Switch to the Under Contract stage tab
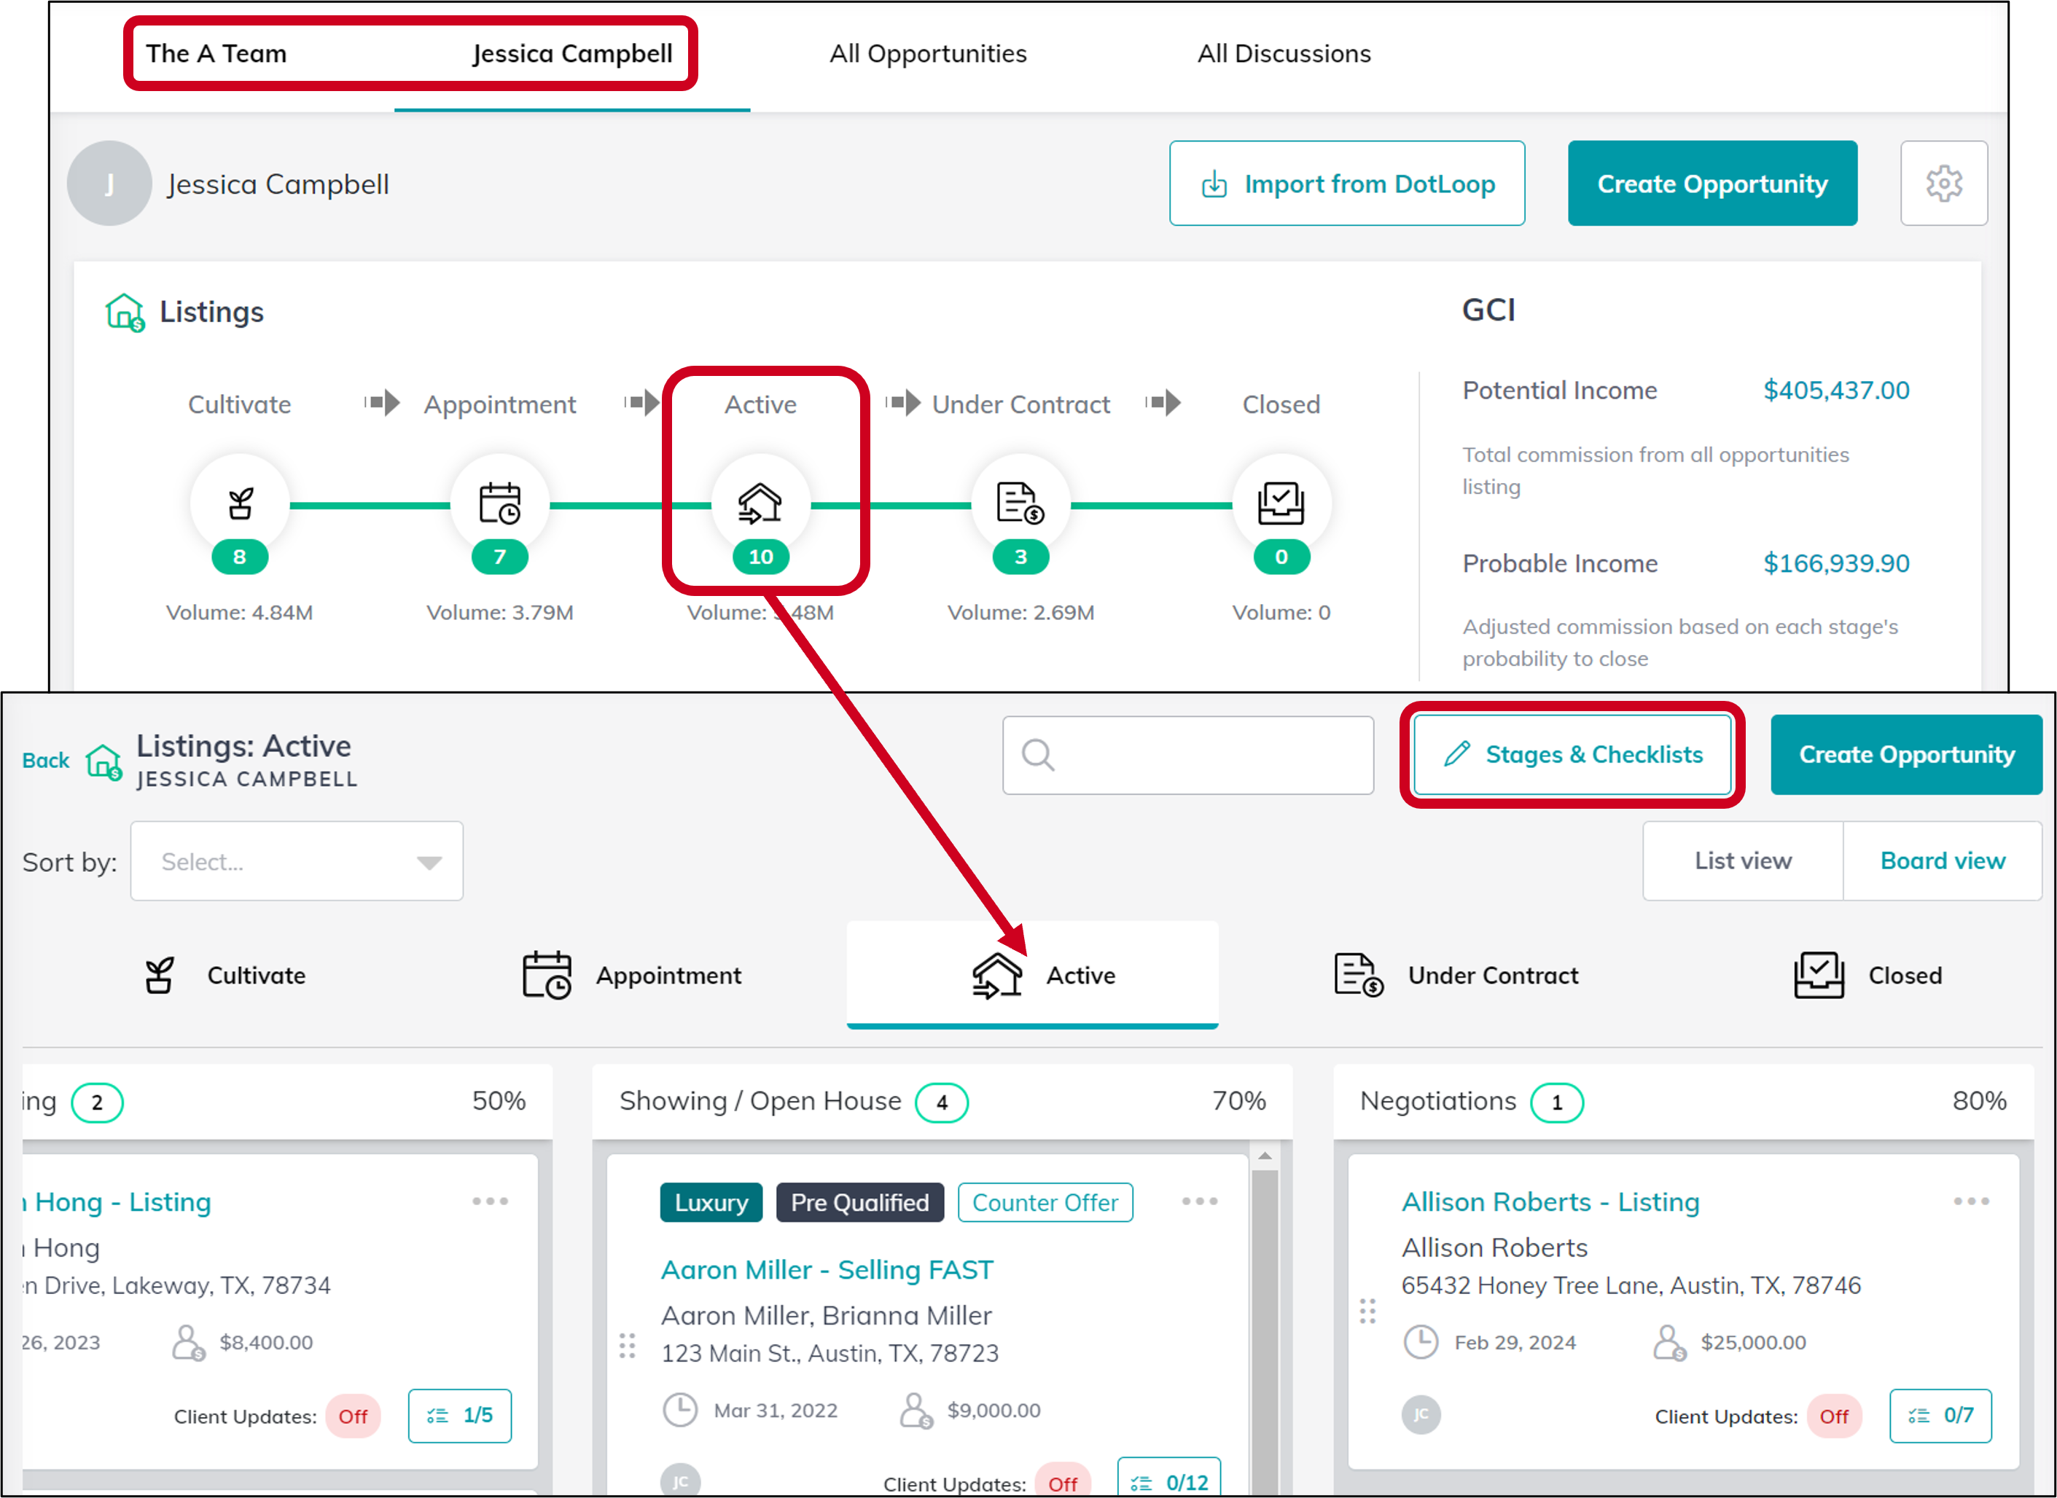2057x1498 pixels. coord(1456,975)
